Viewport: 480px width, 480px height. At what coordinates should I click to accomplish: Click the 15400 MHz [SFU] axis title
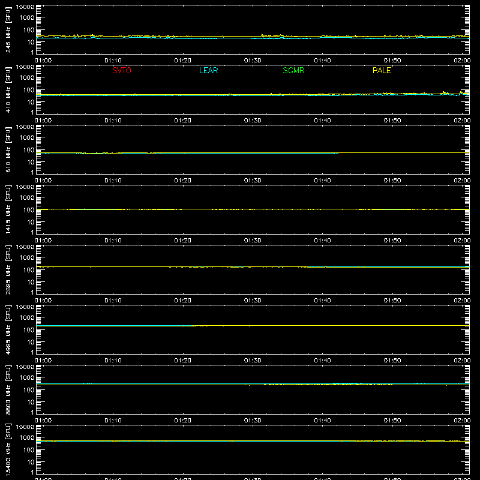(x=8, y=449)
